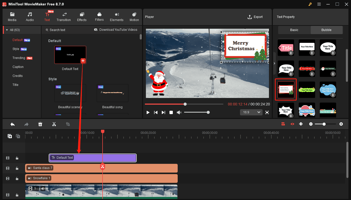Image resolution: width=351 pixels, height=200 pixels.
Task: Open the hamburger main menu
Action: tap(319, 4)
